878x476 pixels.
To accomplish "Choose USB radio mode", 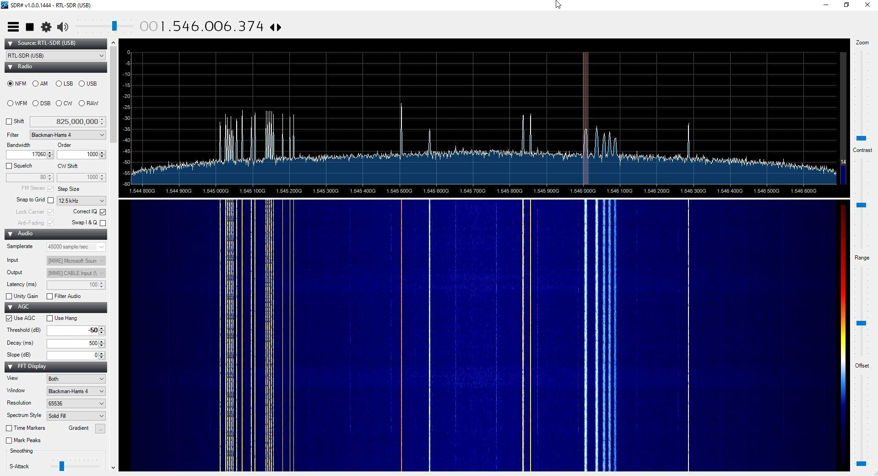I will click(82, 84).
